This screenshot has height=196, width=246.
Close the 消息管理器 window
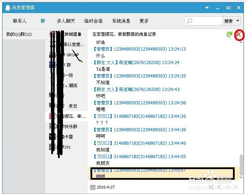click(x=239, y=7)
